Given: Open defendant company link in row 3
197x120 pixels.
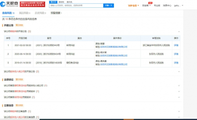Looking at the screenshot, I should (114, 64).
